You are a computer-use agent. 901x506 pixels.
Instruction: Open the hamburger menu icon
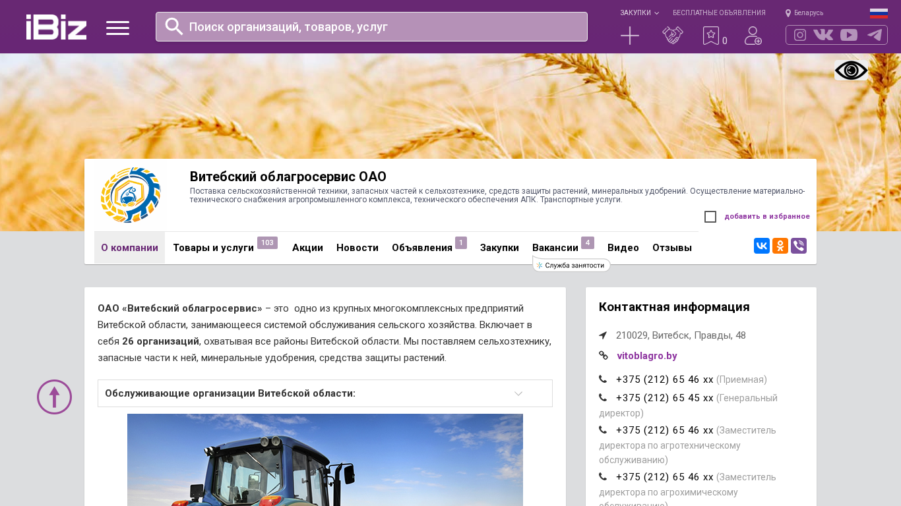(x=117, y=28)
